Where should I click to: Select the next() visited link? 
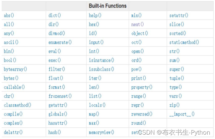[x=137, y=24]
